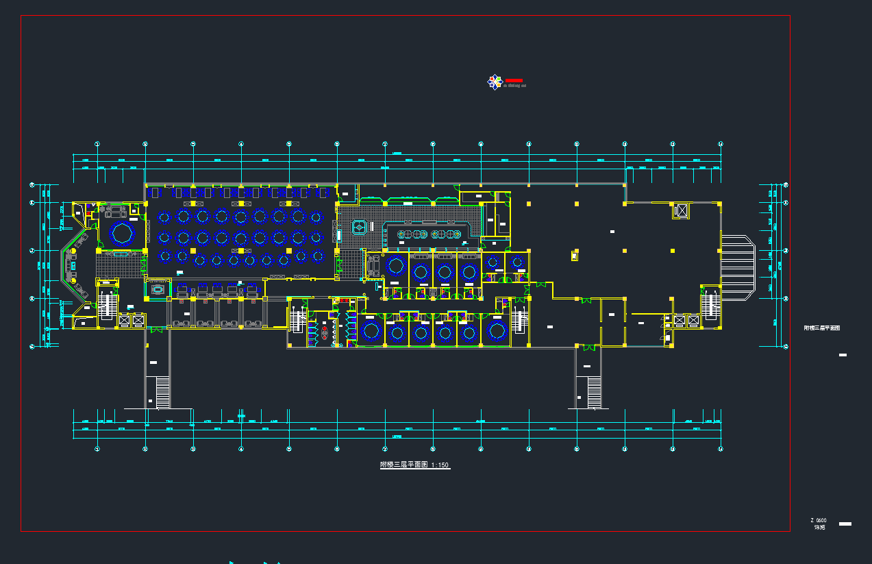Select the twin elevators near right staircase
This screenshot has height=564, width=872.
(686, 321)
